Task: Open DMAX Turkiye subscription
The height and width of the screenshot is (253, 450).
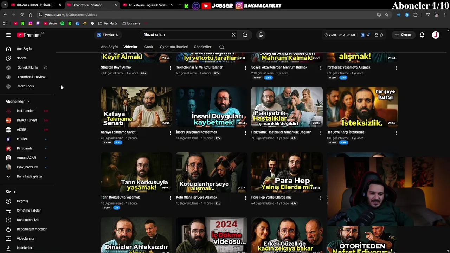Action: (27, 120)
